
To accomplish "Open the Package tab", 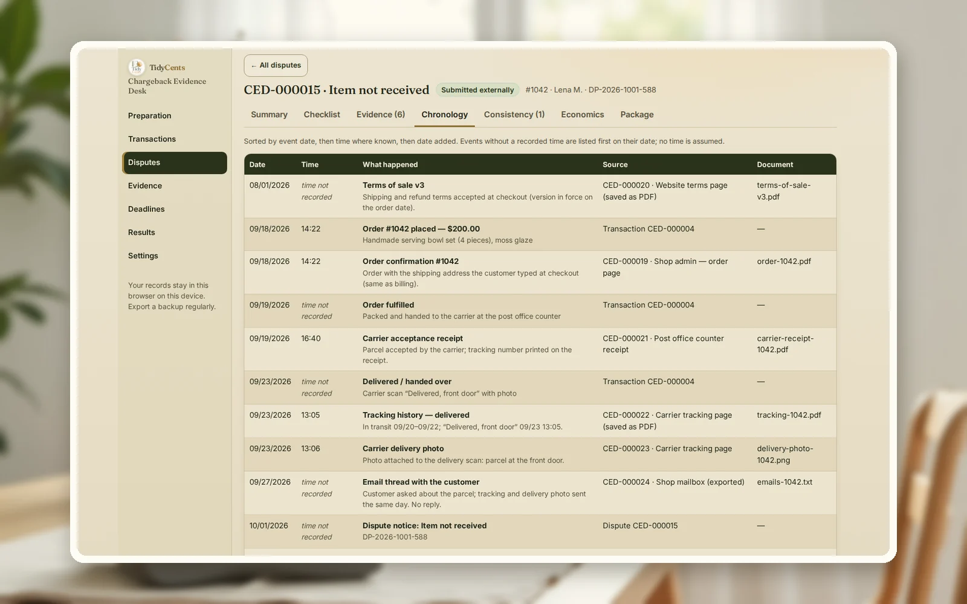I will (637, 115).
